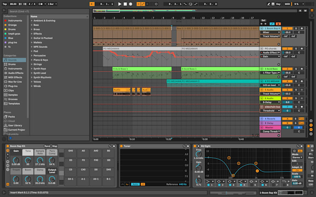Toggle EQ Eight band 3 on
This screenshot has height=197, width=316.
tap(230, 185)
